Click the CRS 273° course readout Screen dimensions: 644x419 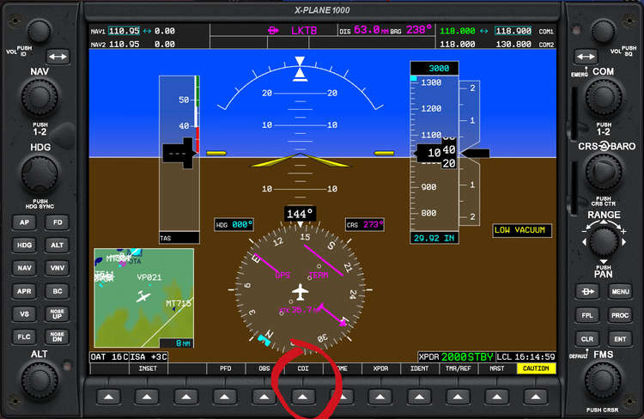(365, 225)
